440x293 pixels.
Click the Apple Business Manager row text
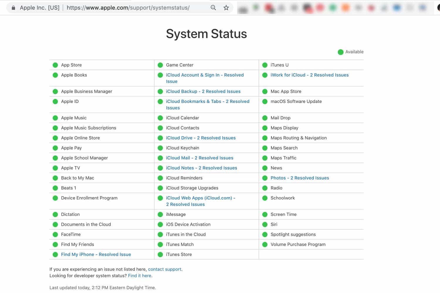tap(87, 92)
